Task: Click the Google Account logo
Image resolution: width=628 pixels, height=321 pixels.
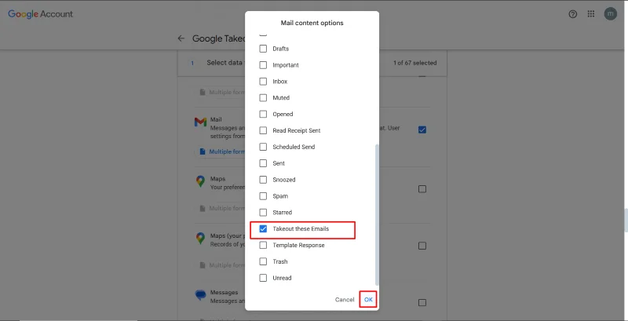Action: (41, 14)
